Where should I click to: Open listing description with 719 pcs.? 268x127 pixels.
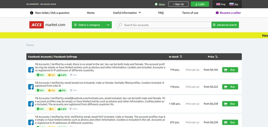[100, 67]
